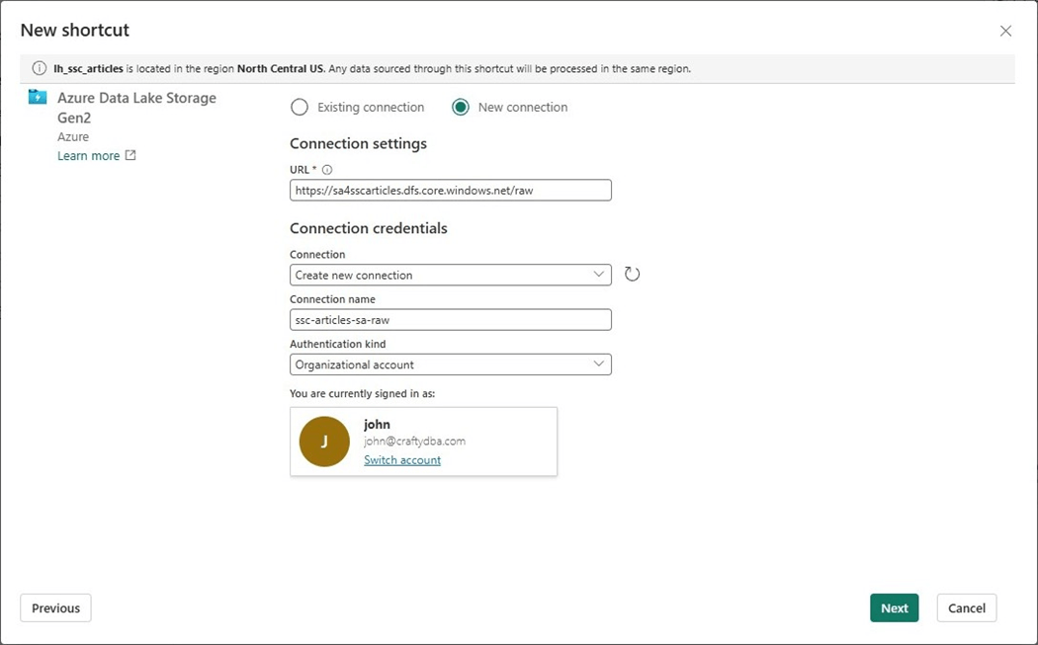Select the Existing connection radio button
The height and width of the screenshot is (645, 1038).
[300, 107]
